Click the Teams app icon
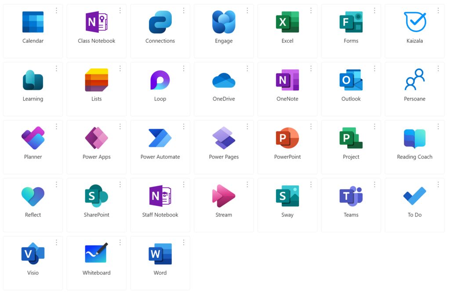The width and height of the screenshot is (450, 303). tap(351, 196)
